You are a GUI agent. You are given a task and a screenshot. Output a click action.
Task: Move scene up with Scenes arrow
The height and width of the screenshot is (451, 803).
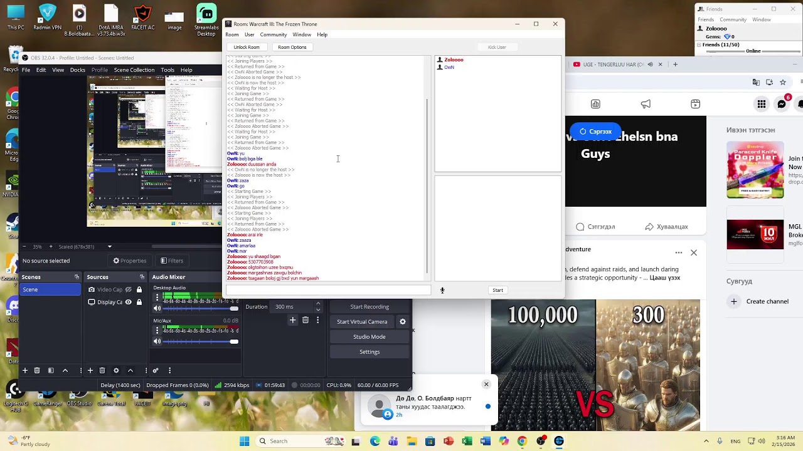coord(65,370)
